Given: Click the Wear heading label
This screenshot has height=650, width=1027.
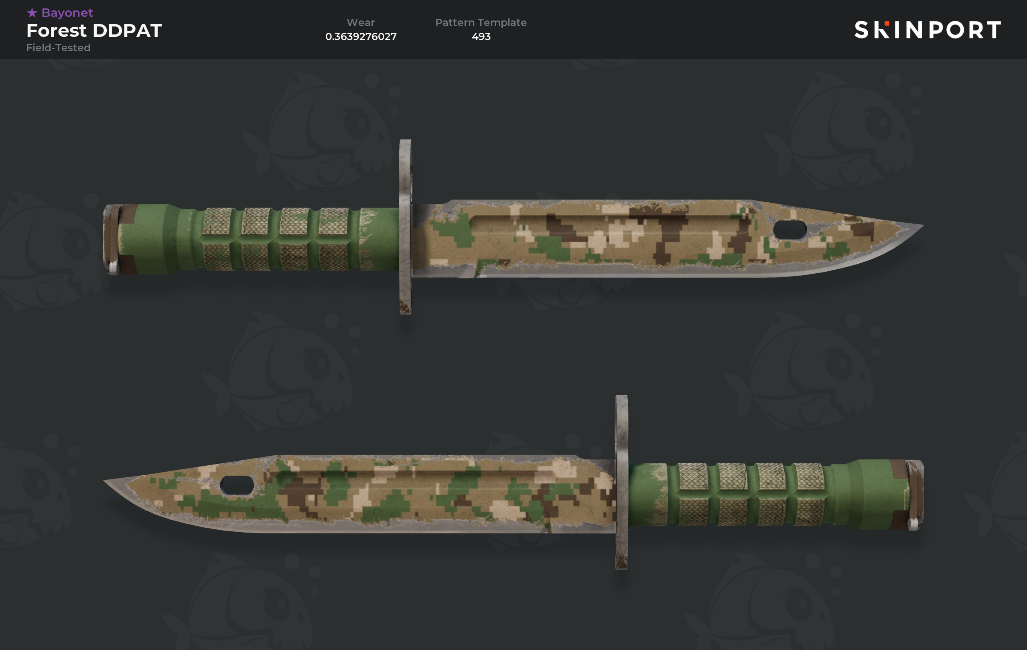Looking at the screenshot, I should point(361,22).
